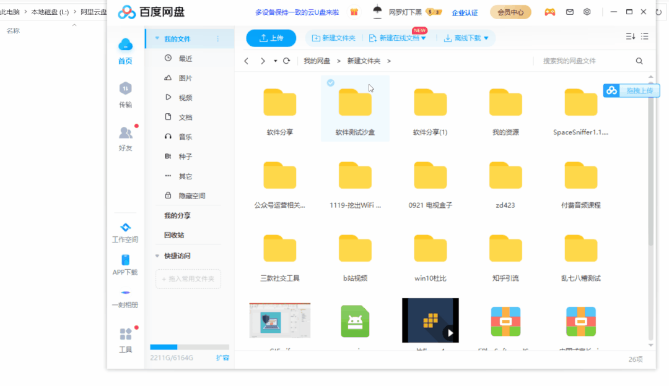Select 隐藏空间 in the sidebar

[x=191, y=195]
